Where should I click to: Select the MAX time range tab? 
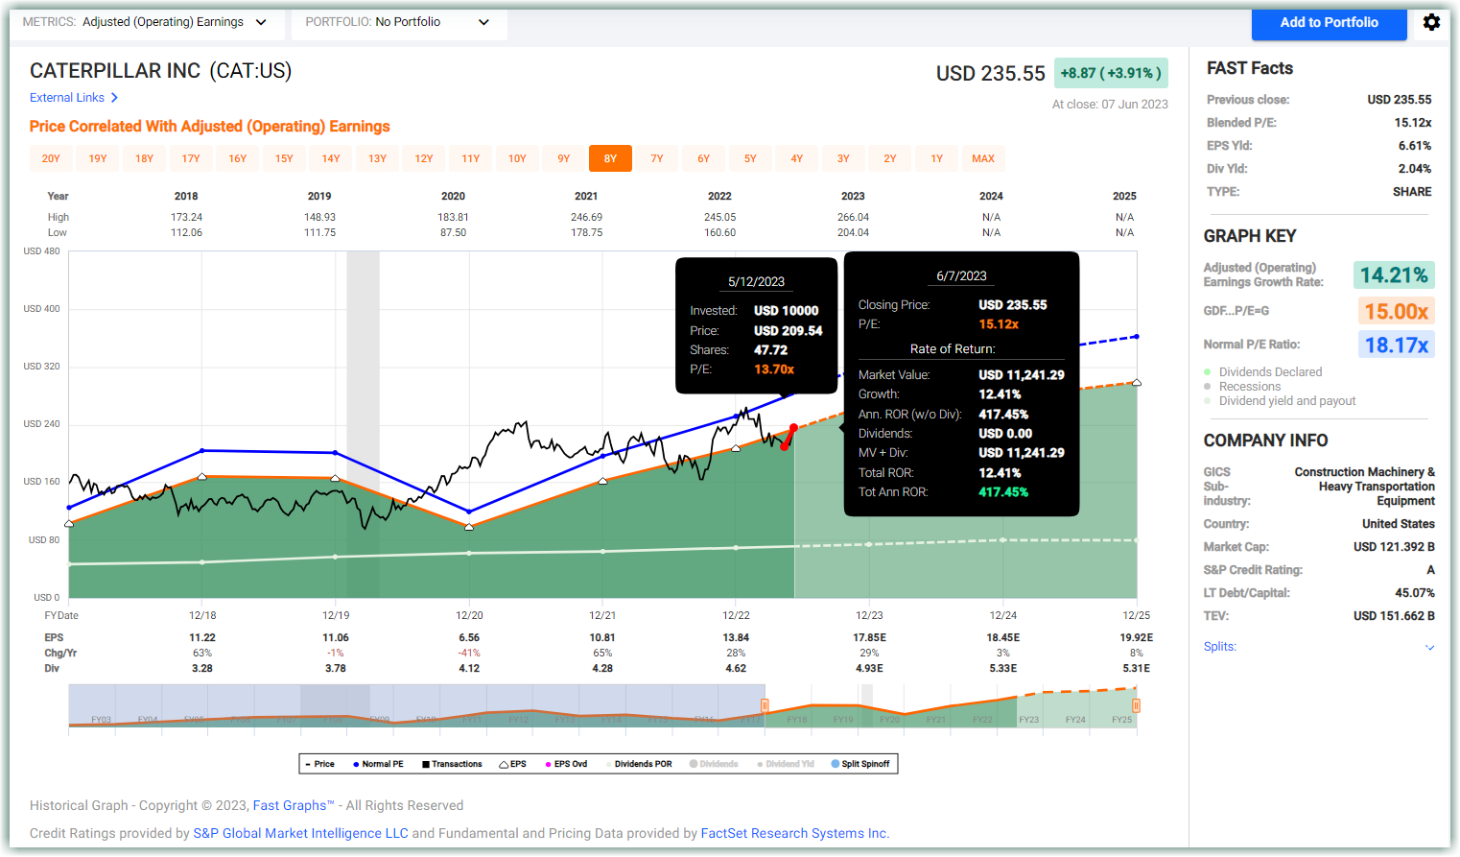coord(983,158)
